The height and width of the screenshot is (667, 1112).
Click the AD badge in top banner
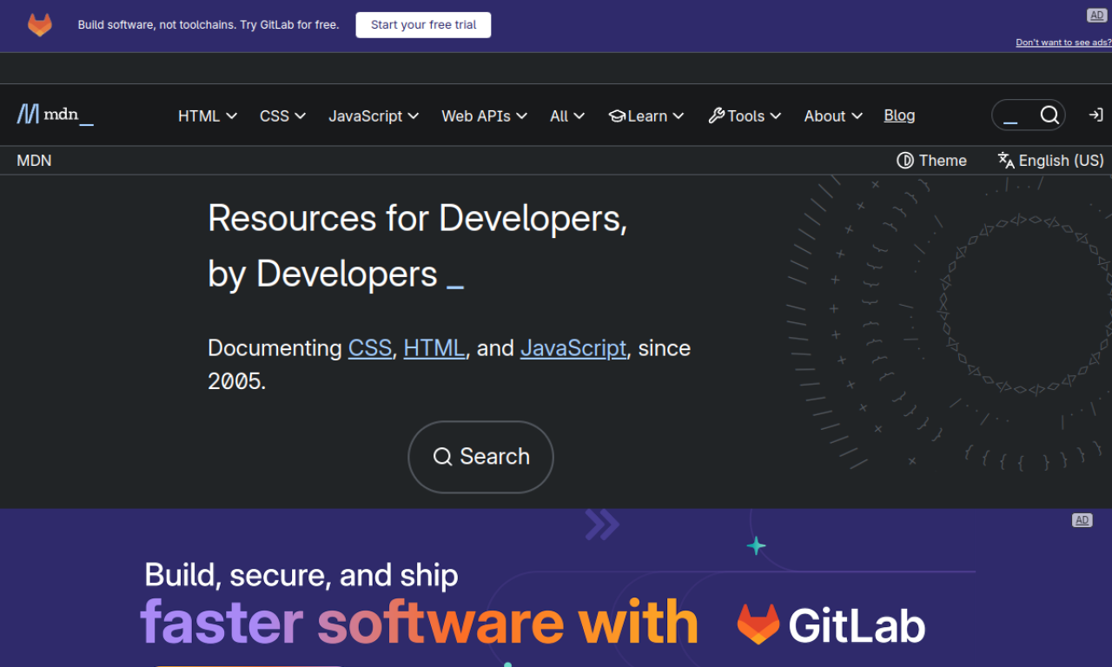[1096, 16]
